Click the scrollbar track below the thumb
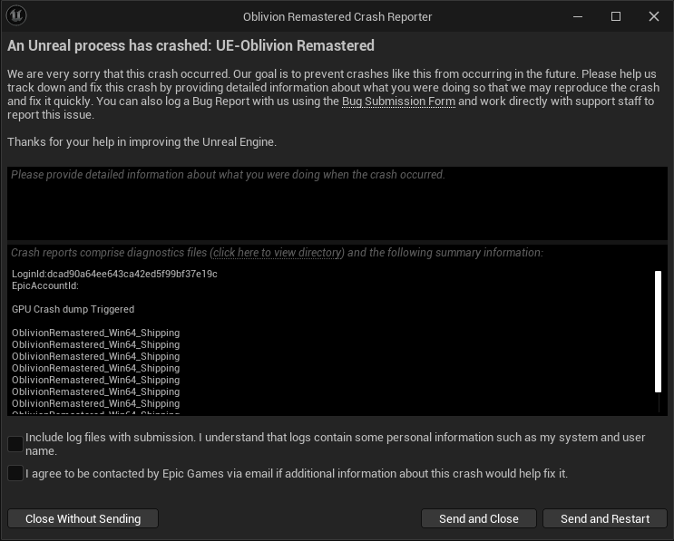 pos(658,402)
